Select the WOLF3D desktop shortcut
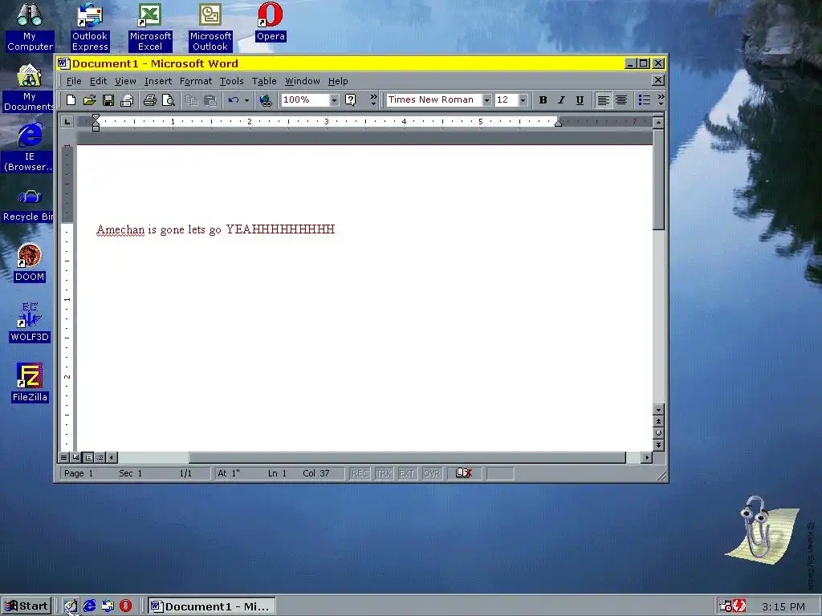 (x=30, y=322)
